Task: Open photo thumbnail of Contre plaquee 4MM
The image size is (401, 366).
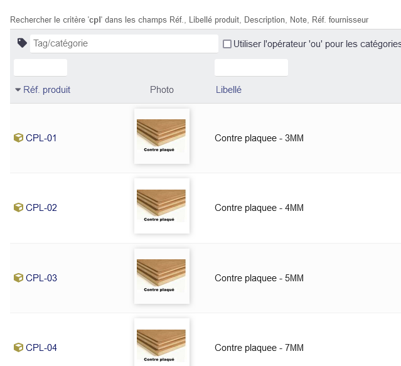Action: (x=162, y=206)
